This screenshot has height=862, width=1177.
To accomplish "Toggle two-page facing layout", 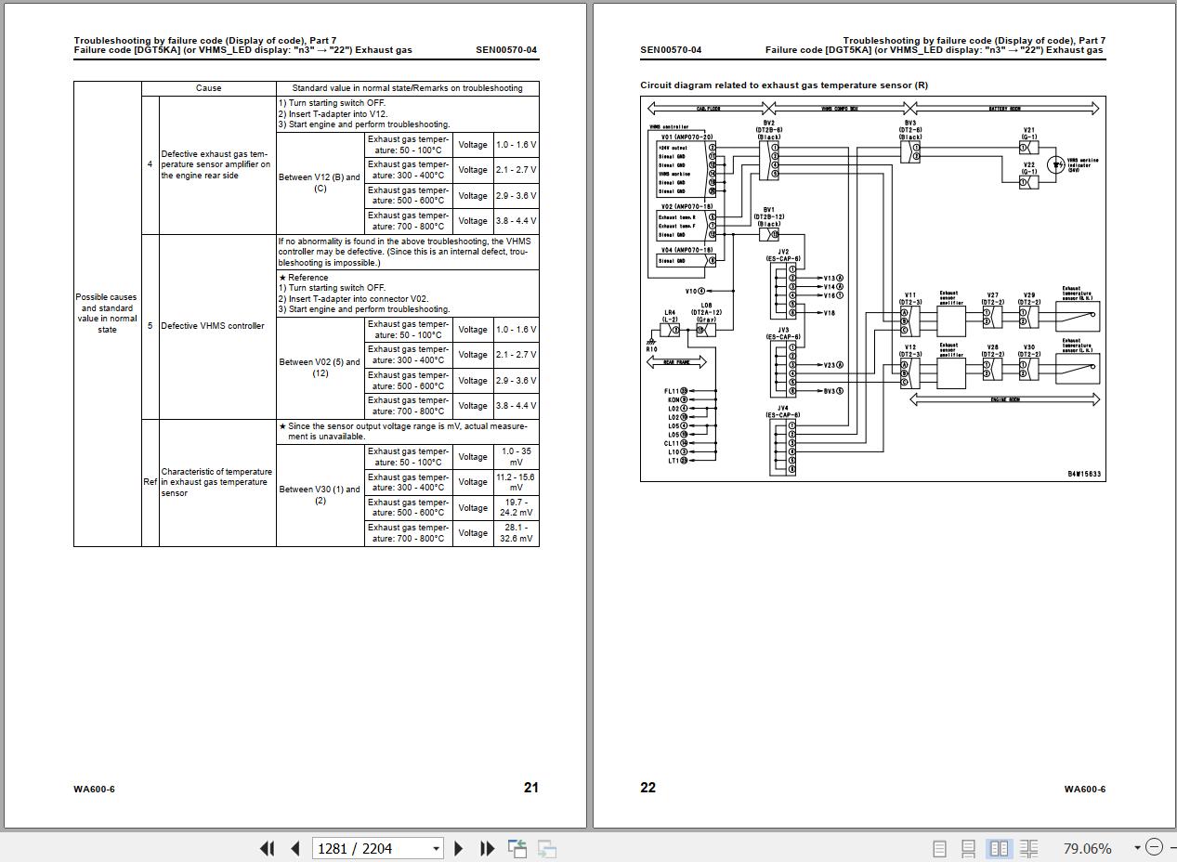I will tap(999, 848).
